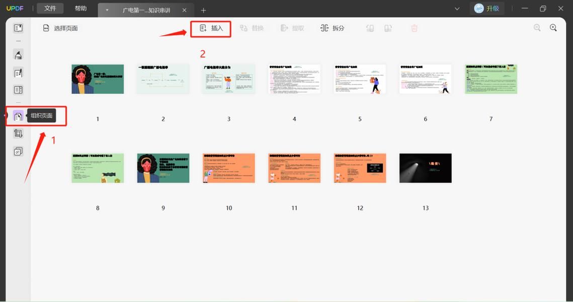Open the watermark and background tool
Image resolution: width=573 pixels, height=302 pixels.
pos(18,151)
